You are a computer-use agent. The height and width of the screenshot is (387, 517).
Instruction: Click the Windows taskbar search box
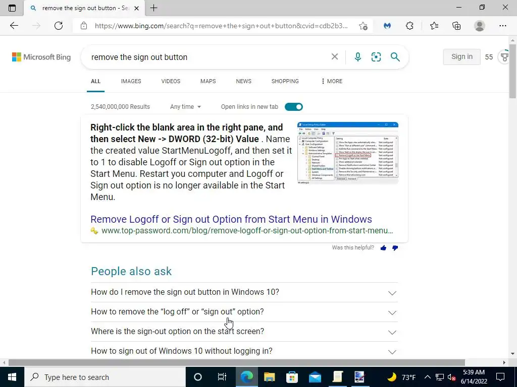(x=105, y=377)
